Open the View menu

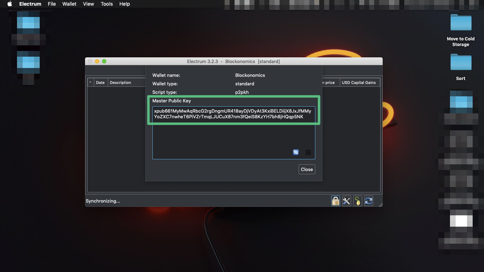(x=89, y=4)
